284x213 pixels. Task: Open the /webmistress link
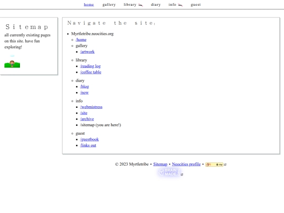coord(91,107)
